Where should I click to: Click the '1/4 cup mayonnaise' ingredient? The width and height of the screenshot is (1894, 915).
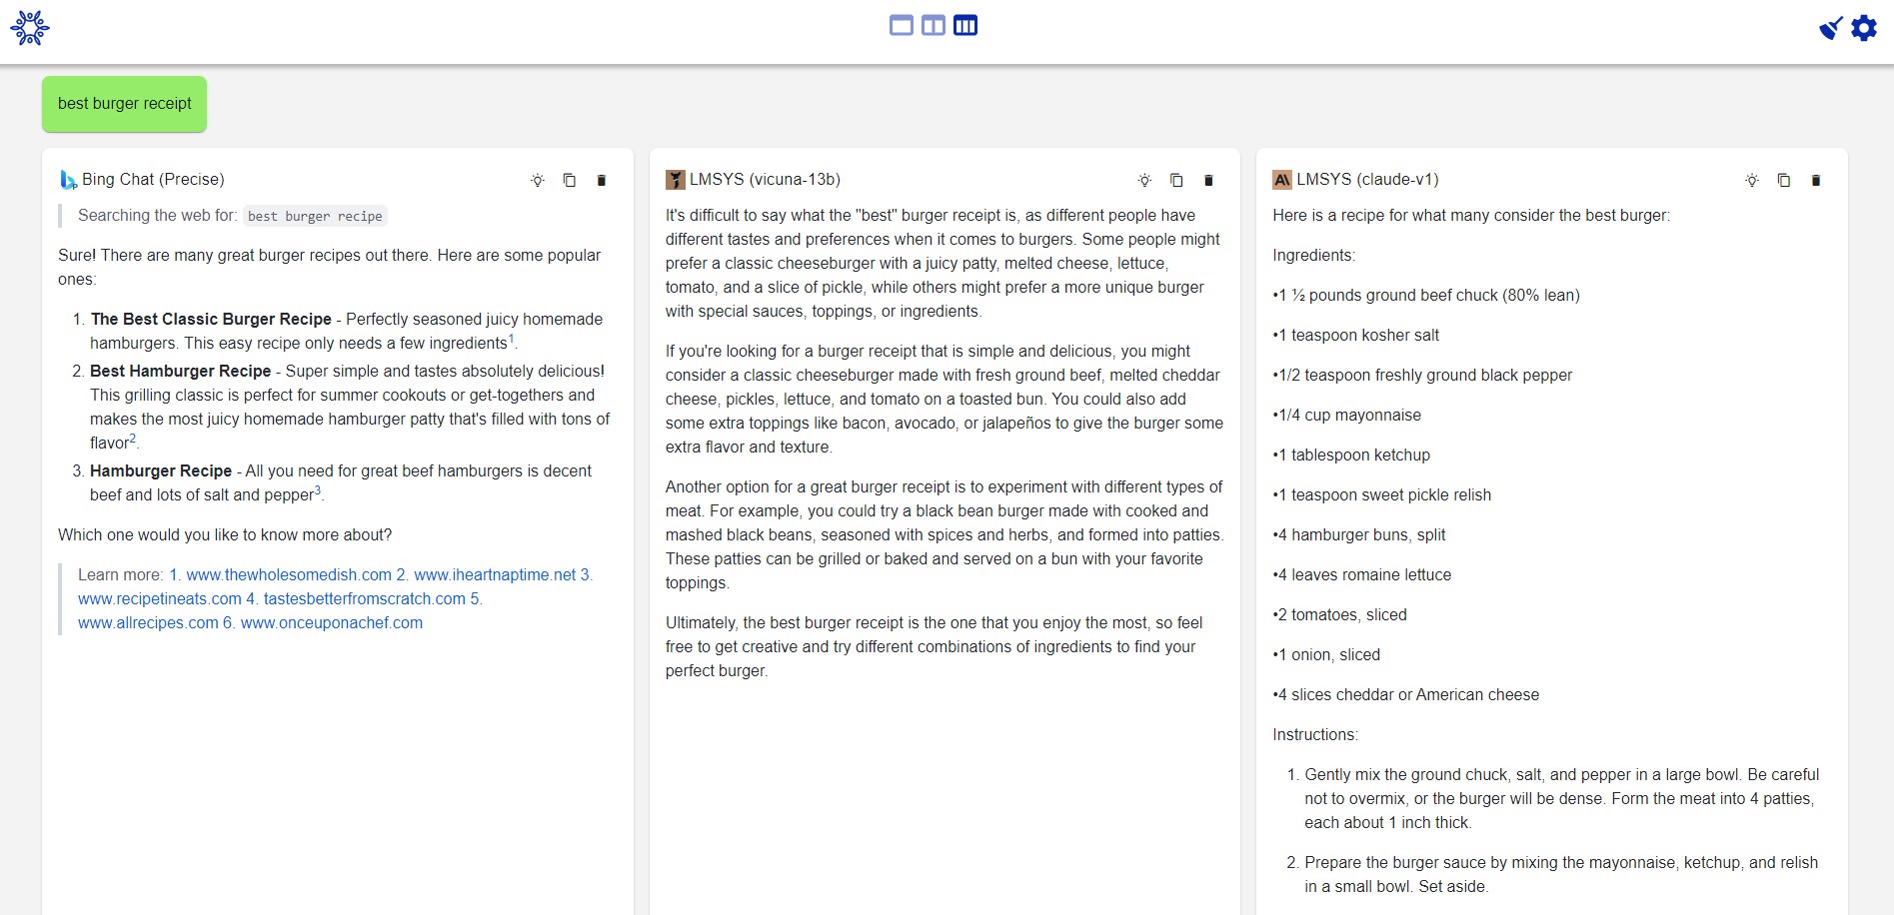tap(1347, 415)
